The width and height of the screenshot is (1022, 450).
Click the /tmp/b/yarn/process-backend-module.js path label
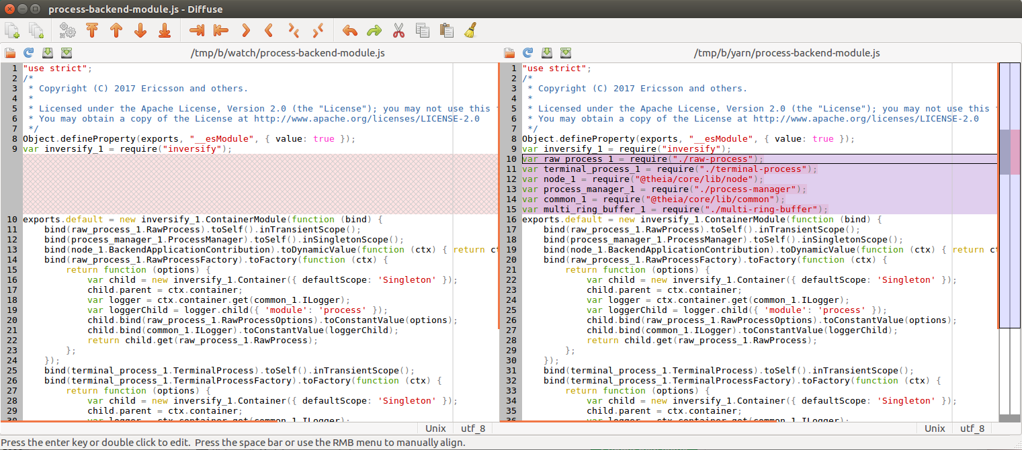click(787, 52)
